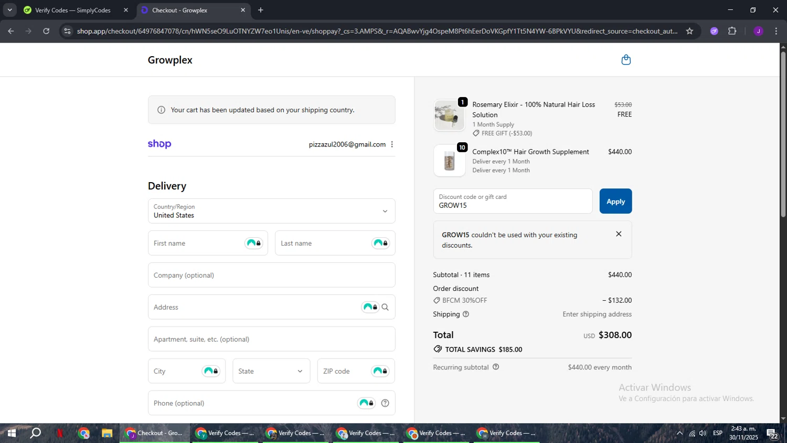
Task: Open the Netflix taskbar icon
Action: click(x=60, y=433)
